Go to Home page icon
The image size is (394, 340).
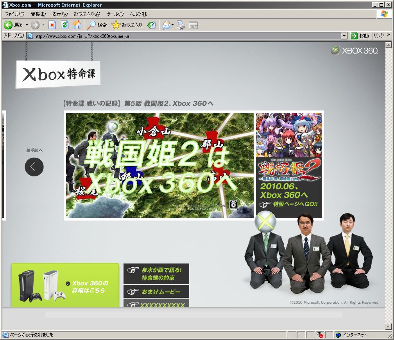[x=77, y=25]
